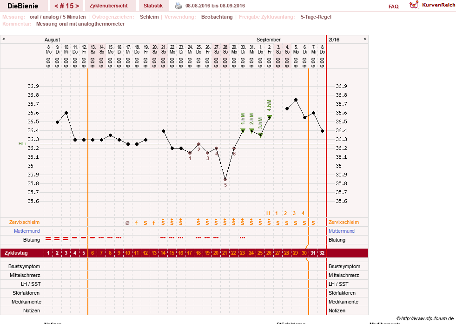The height and width of the screenshot is (324, 456).
Task: Click the Beobachtung usage text
Action: [x=217, y=17]
